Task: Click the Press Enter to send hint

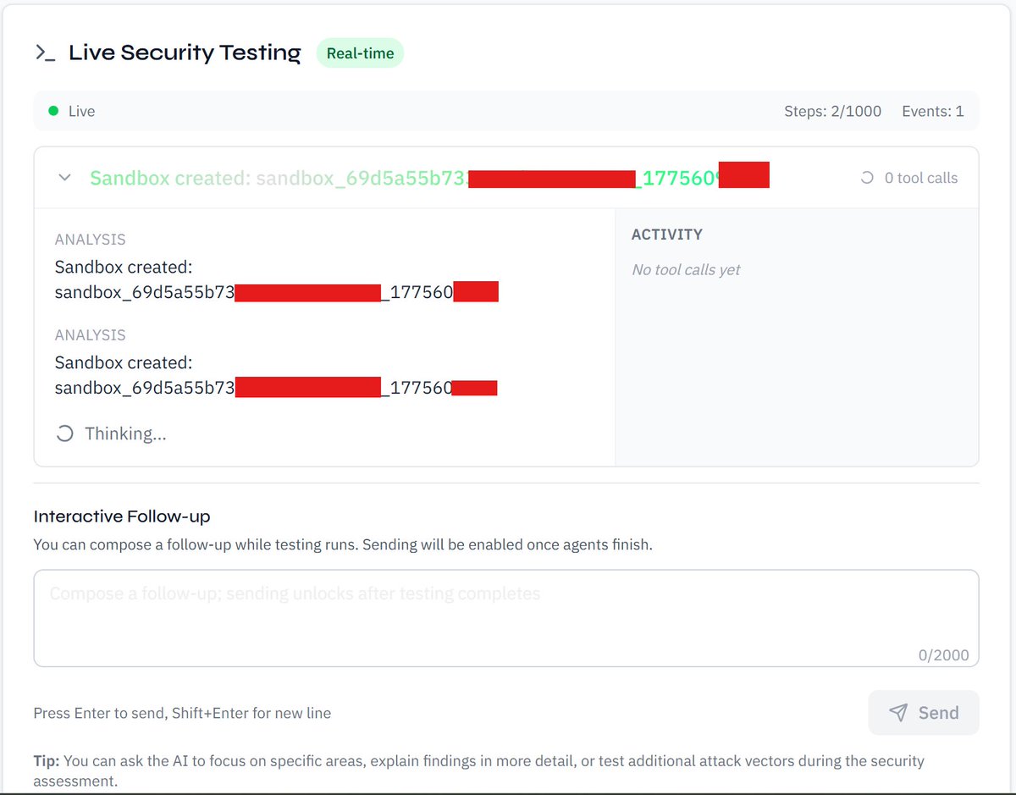Action: [x=182, y=713]
